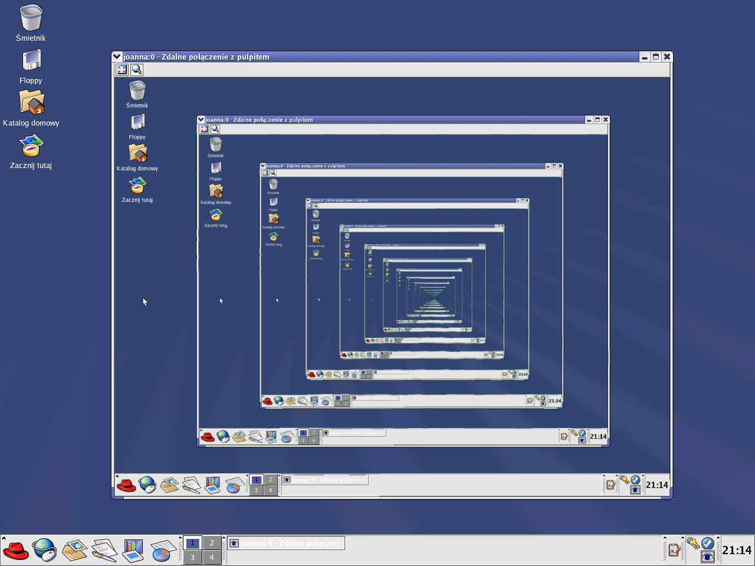Viewport: 755px width, 566px height.
Task: Click the magnifier icon in the outermost window toolbar
Action: [137, 70]
